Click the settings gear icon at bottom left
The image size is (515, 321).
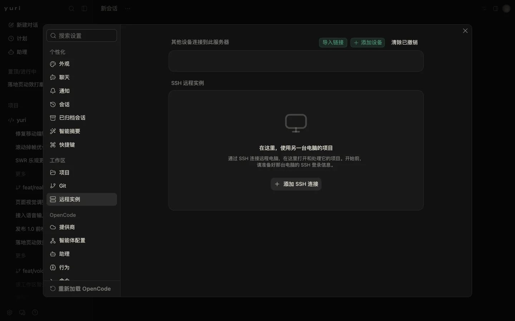coord(10,312)
